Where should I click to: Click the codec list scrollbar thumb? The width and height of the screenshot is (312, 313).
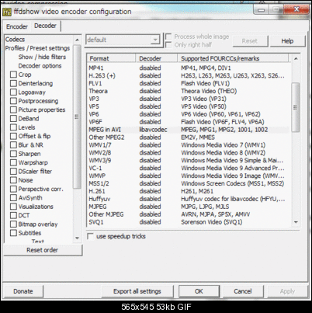296,107
